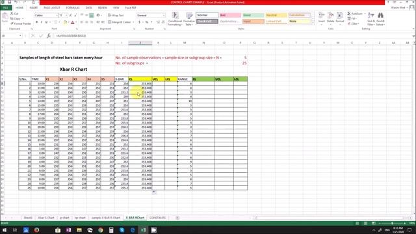Toggle middle vertical alignment
This screenshot has height=234, width=416.
pos(86,16)
